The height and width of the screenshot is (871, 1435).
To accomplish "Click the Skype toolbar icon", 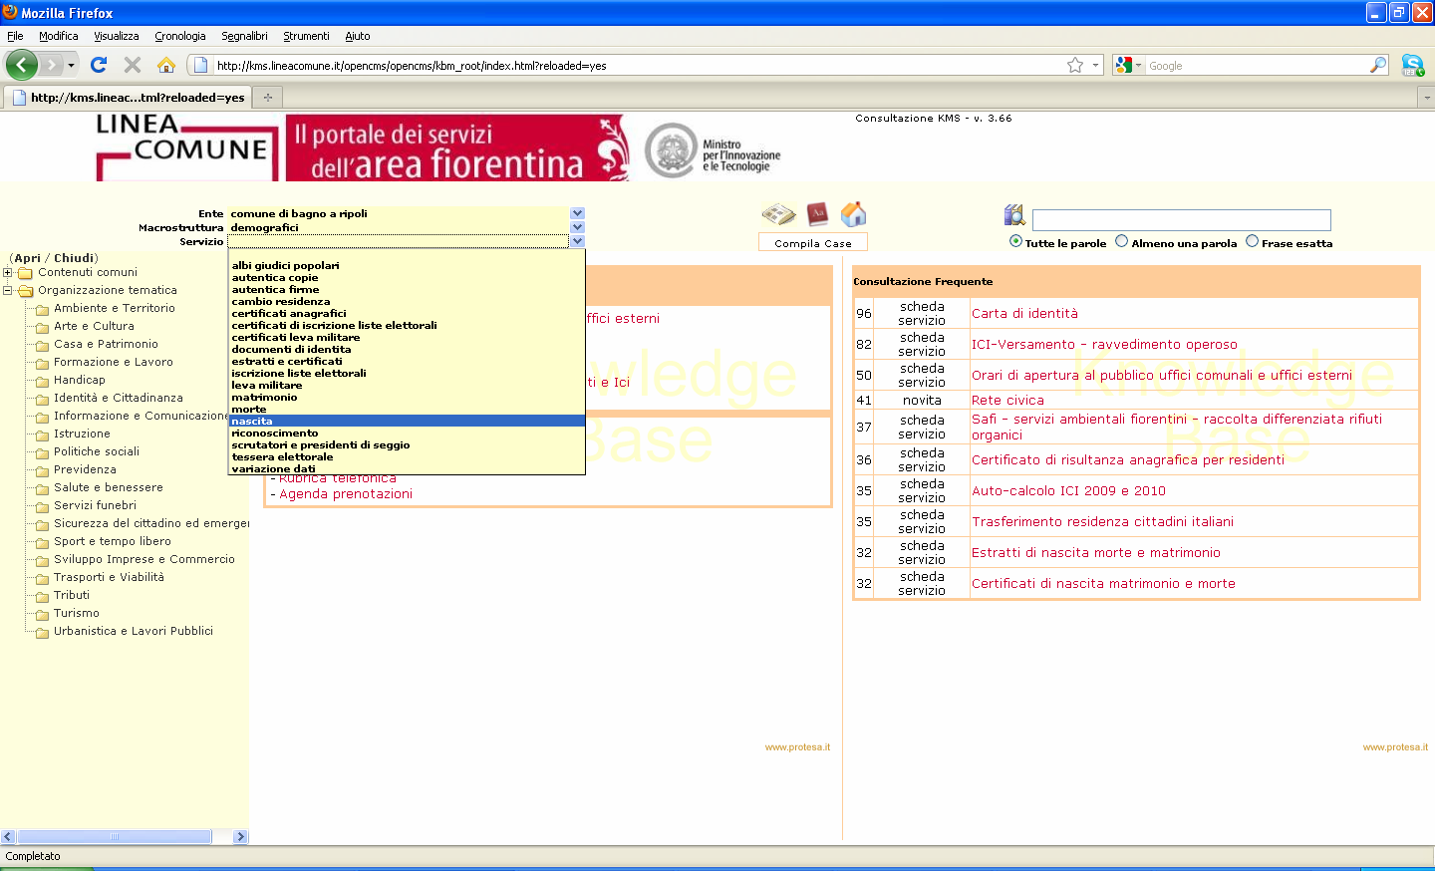I will tap(1413, 65).
